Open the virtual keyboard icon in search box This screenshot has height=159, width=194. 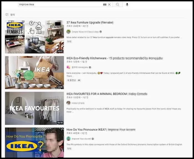[105, 5]
